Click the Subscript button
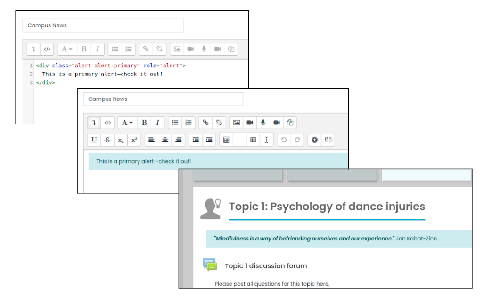 coord(121,140)
